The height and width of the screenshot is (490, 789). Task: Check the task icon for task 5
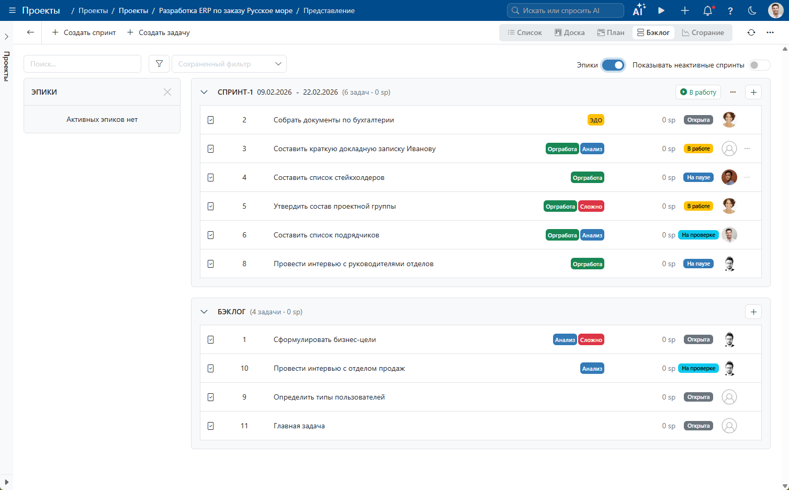(x=210, y=206)
